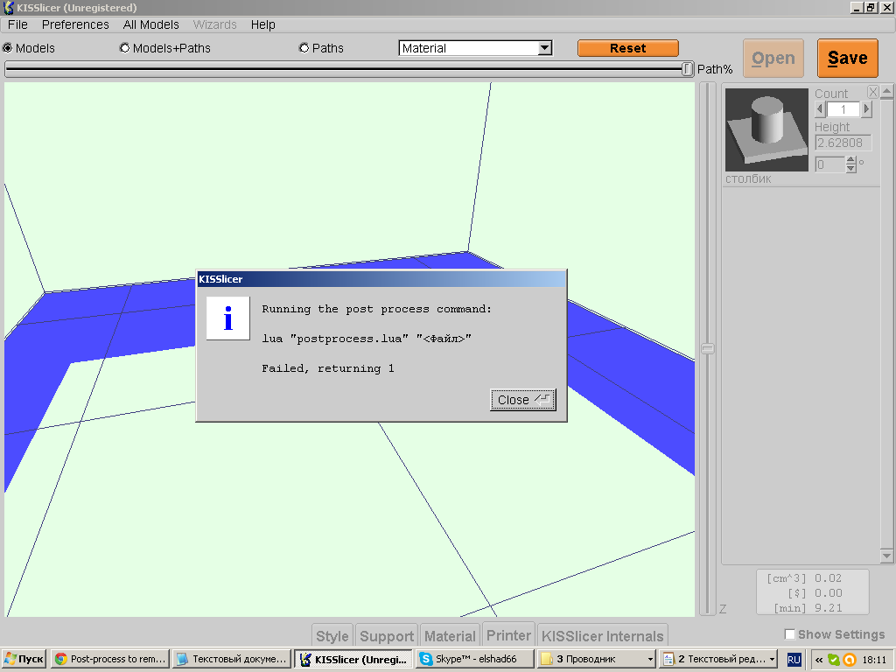Viewport: 896px width, 672px height.
Task: Switch to the Material tab
Action: tap(450, 636)
